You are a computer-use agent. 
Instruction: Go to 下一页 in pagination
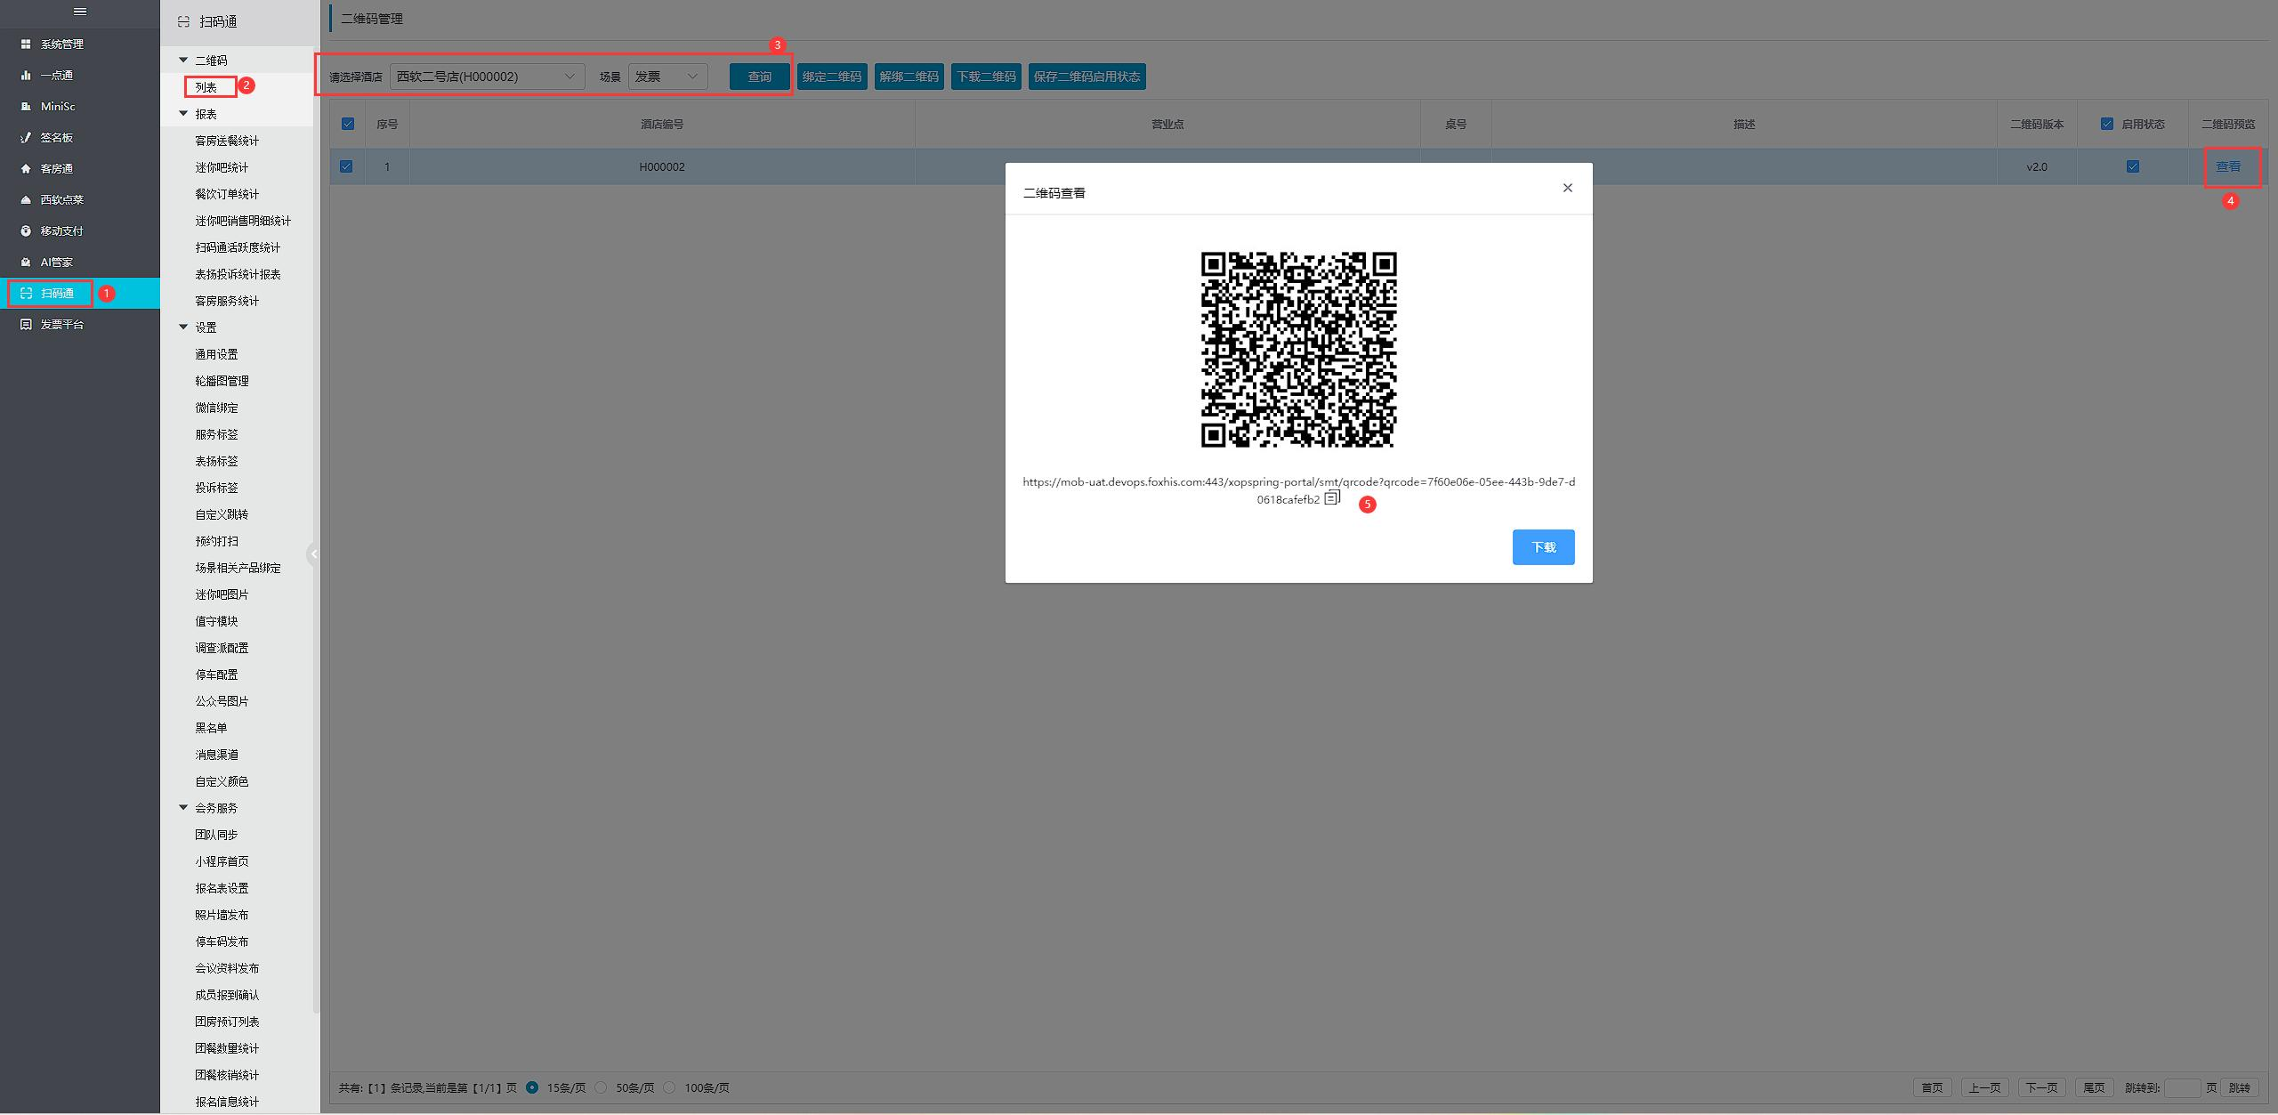[2042, 1087]
